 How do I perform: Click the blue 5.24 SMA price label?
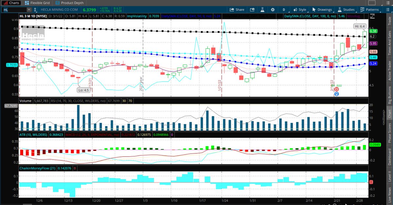[x=374, y=63]
